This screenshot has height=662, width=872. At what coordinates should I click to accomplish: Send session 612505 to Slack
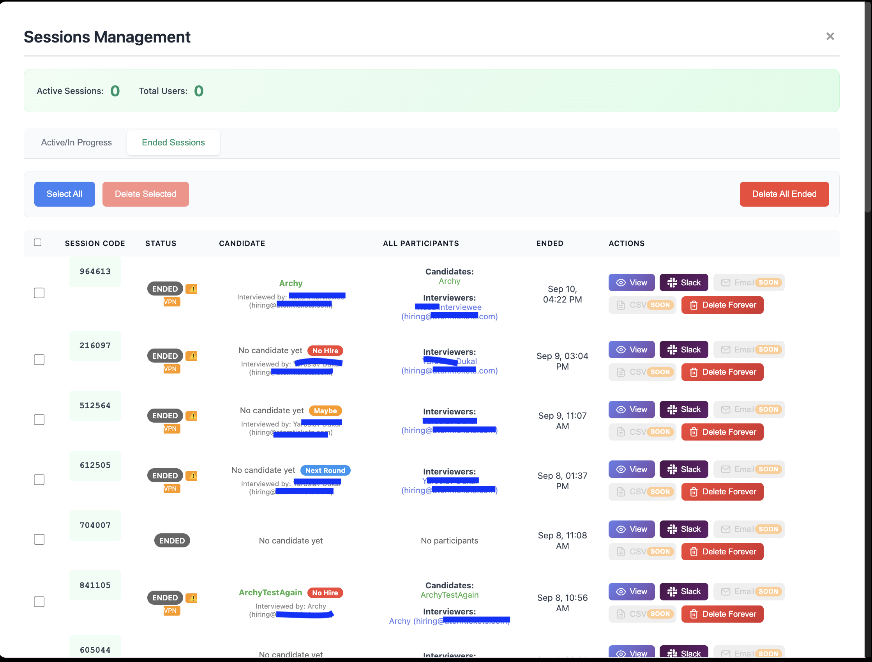(x=683, y=469)
